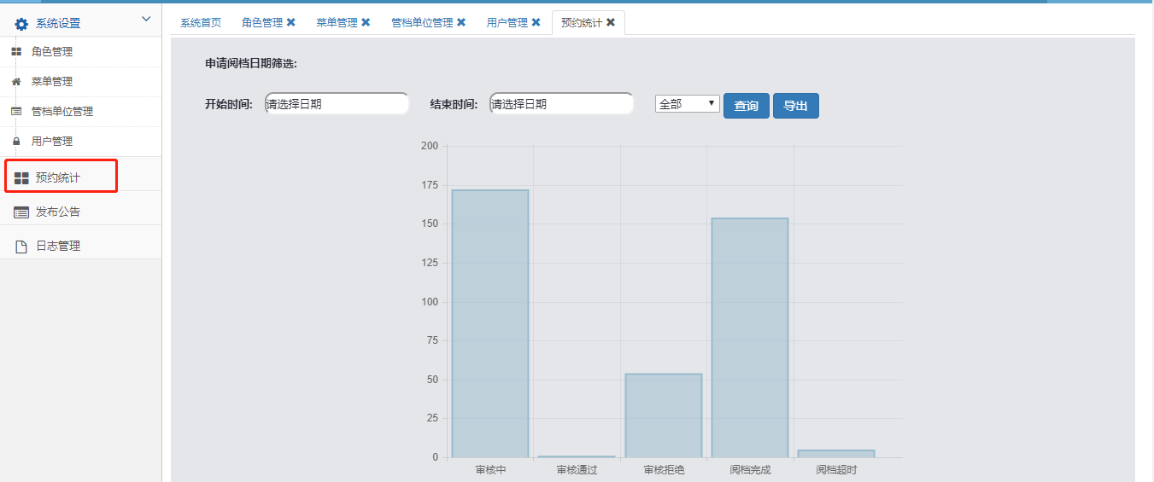The width and height of the screenshot is (1154, 482).
Task: Click the 预约统计 tiles icon in sidebar
Action: point(21,178)
